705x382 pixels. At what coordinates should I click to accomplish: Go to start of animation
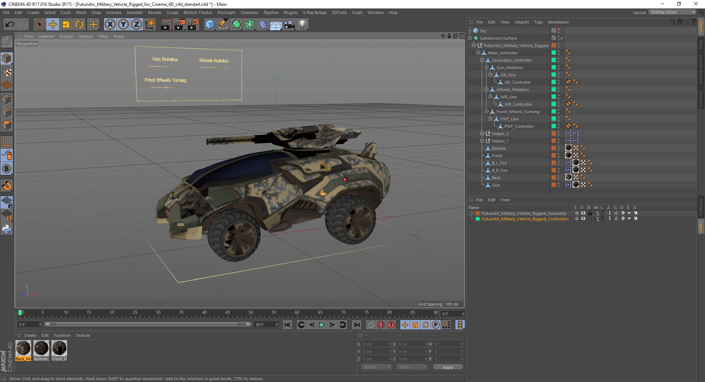point(288,325)
